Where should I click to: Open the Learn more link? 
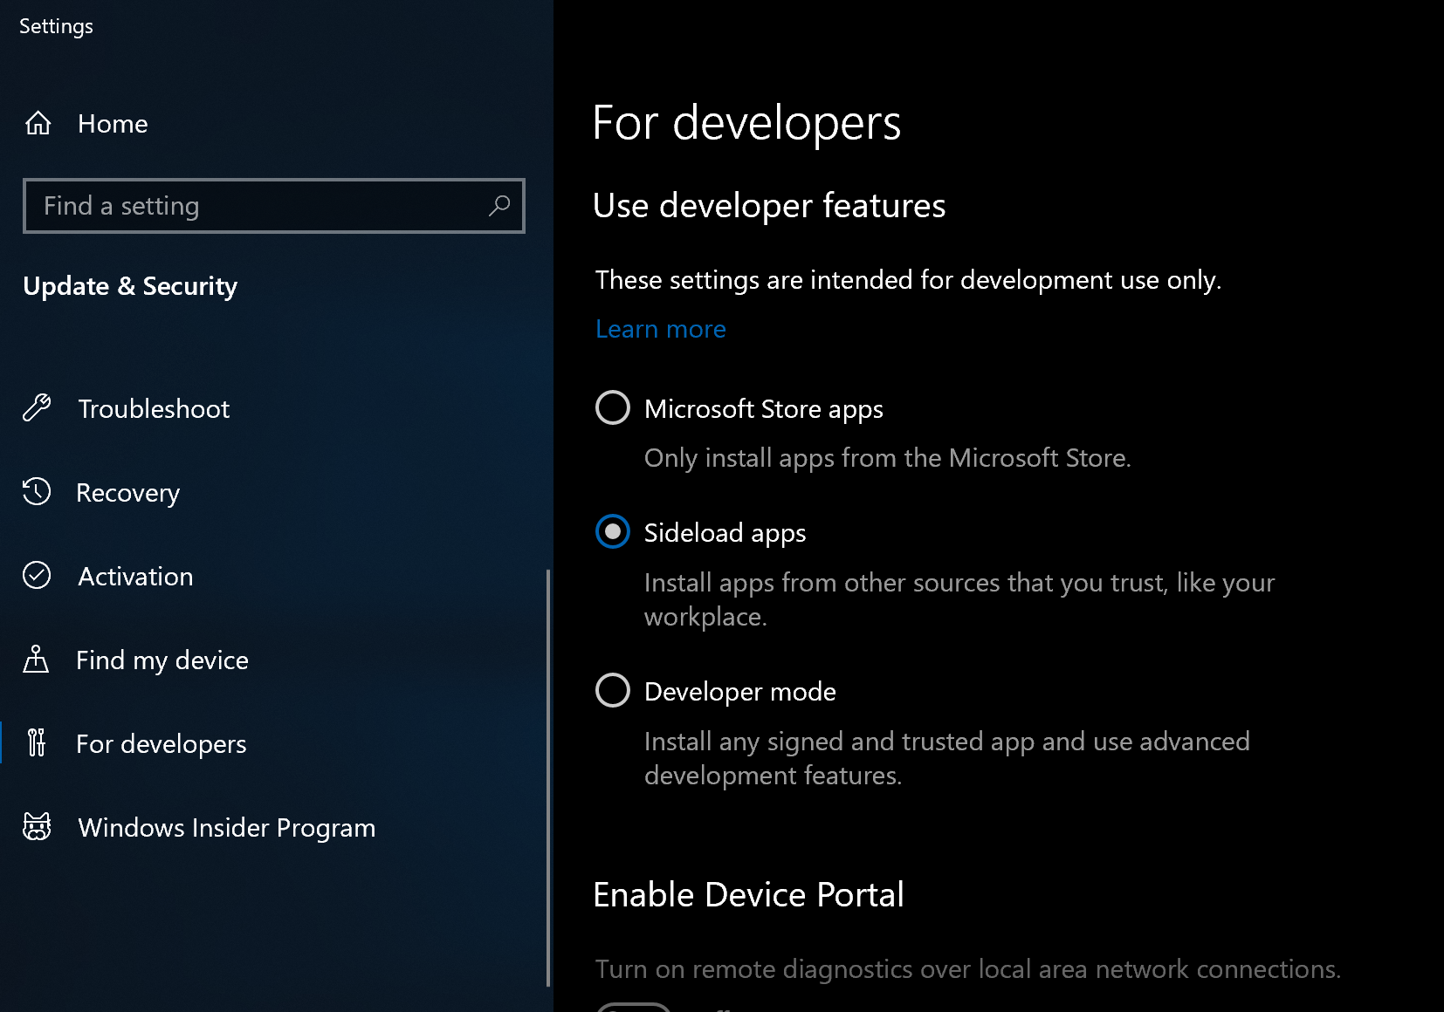pyautogui.click(x=660, y=329)
